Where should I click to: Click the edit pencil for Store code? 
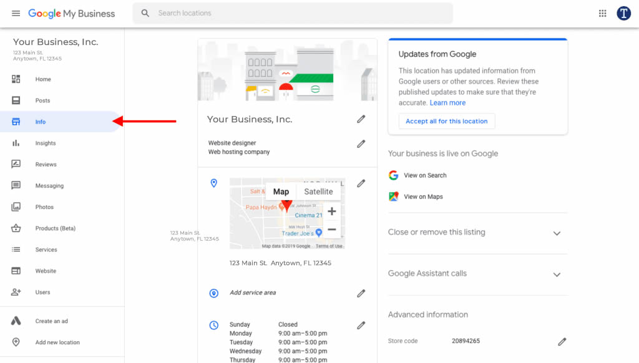pyautogui.click(x=562, y=342)
